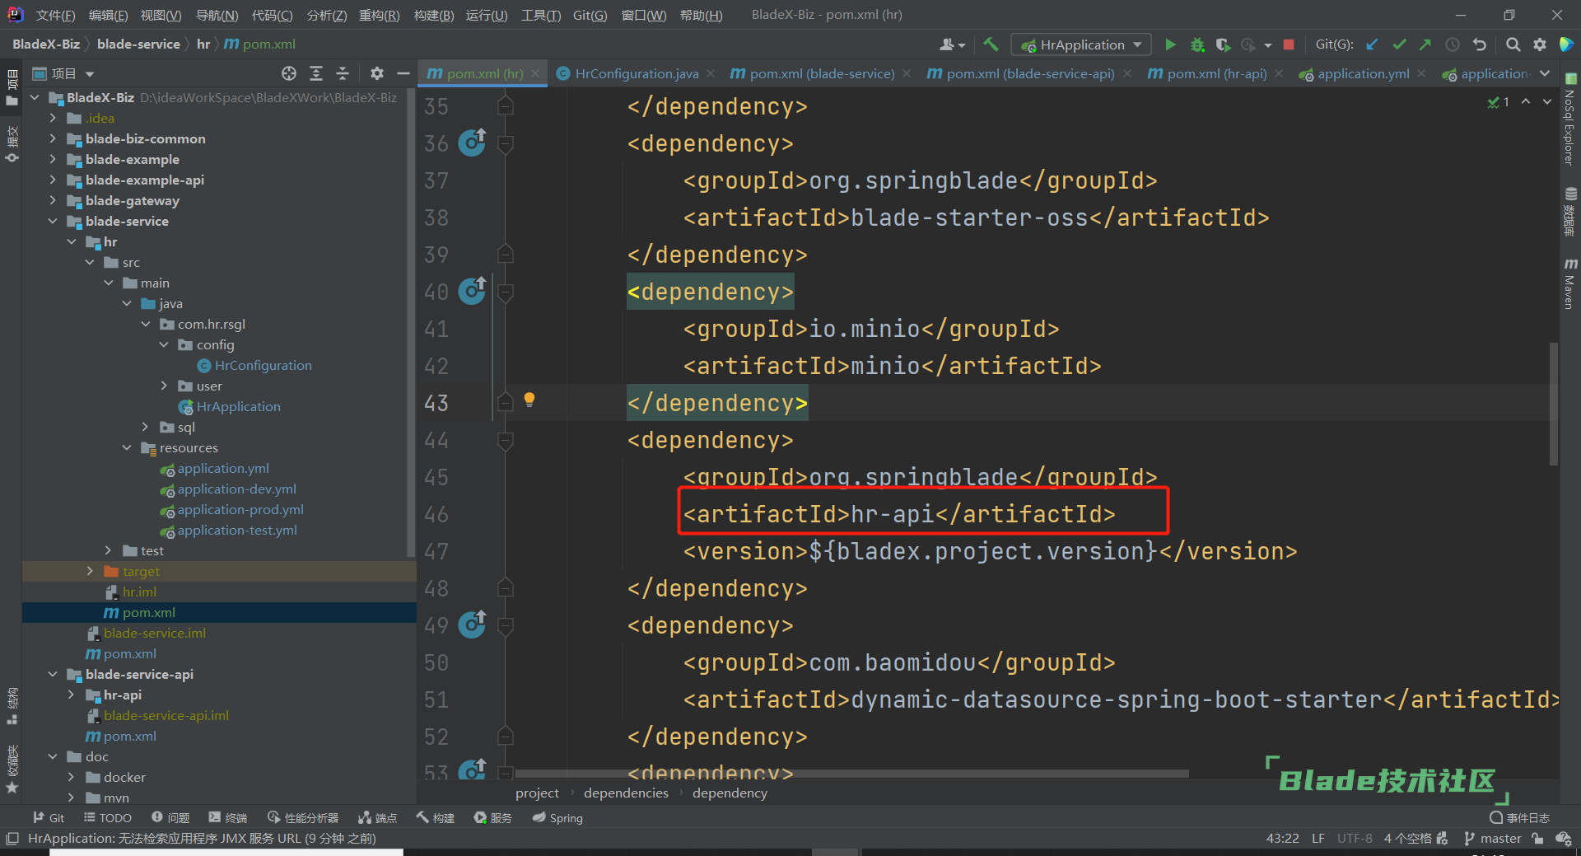
Task: Click the editor horizontal scrollbar
Action: (851, 774)
